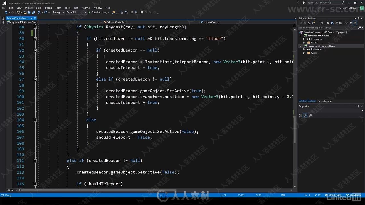Open the Toolbox side panel
The width and height of the screenshot is (365, 205).
pos(3,20)
